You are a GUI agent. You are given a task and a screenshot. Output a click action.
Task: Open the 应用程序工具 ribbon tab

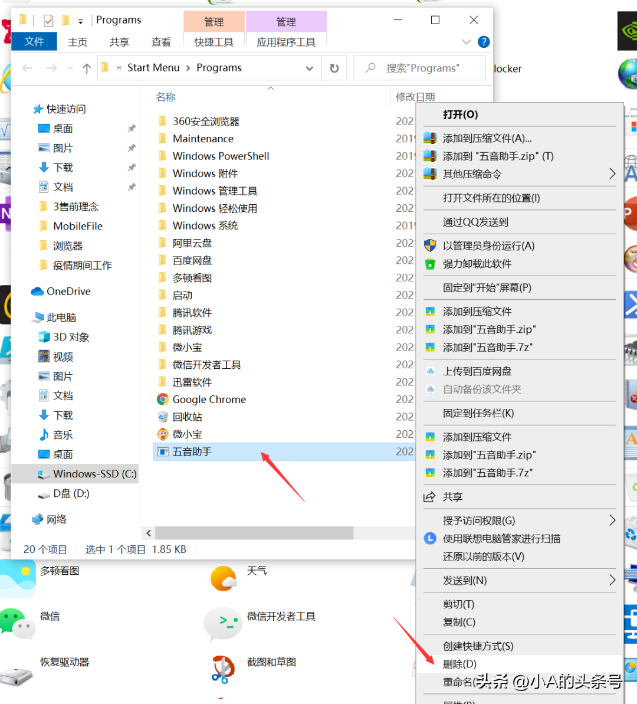(x=286, y=42)
